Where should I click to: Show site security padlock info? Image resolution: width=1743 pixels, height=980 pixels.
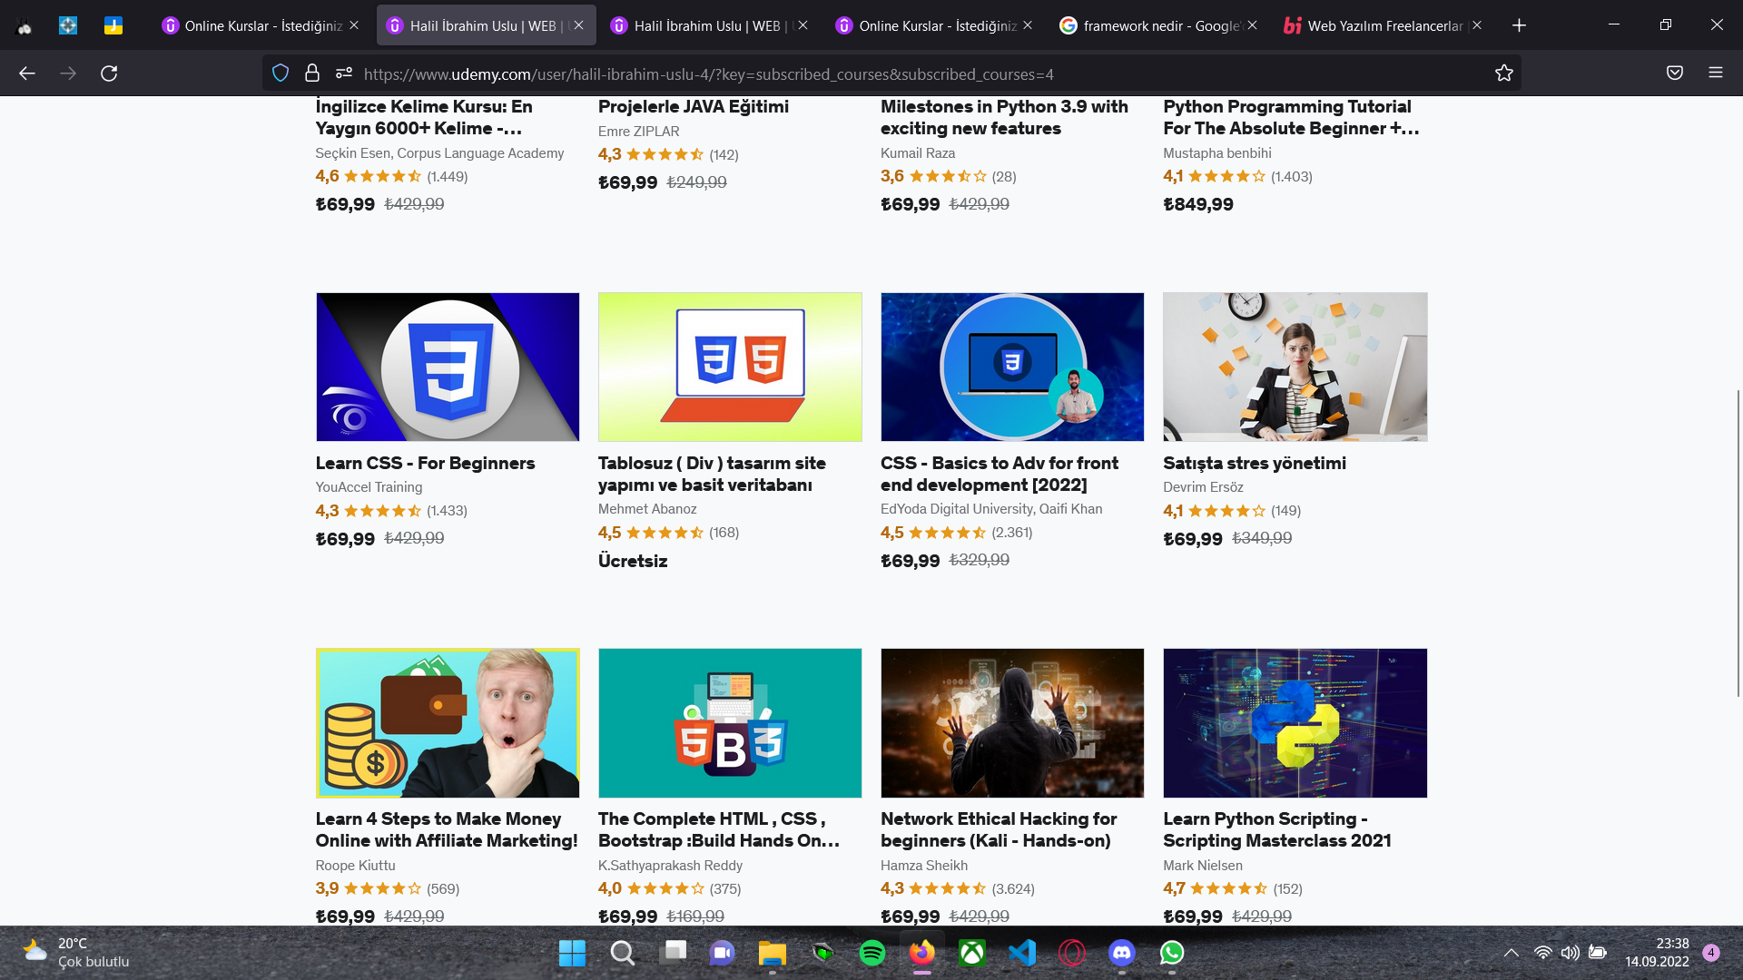312,73
